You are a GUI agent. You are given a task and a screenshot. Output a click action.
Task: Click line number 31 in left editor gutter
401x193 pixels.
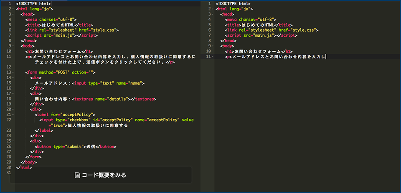point(8,173)
